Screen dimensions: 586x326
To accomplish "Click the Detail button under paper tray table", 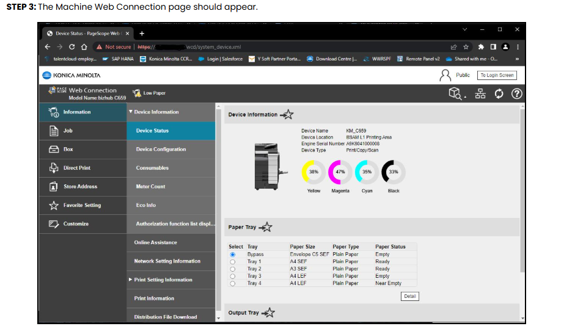I will [x=409, y=296].
